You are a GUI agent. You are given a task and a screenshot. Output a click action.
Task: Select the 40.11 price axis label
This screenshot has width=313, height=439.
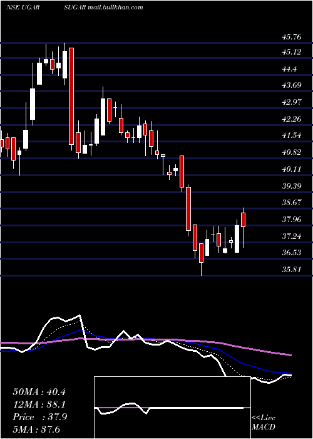coord(292,169)
